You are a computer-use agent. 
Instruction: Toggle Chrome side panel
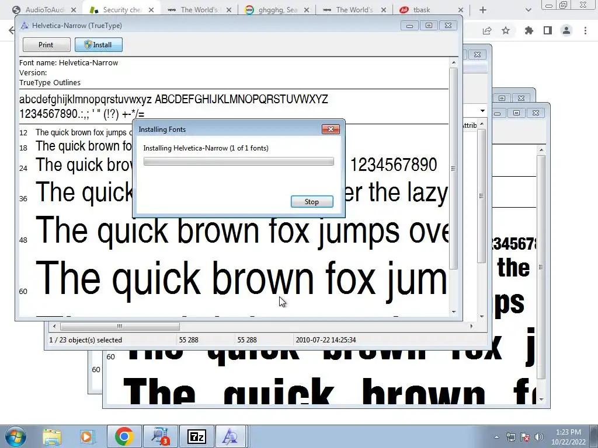point(548,30)
